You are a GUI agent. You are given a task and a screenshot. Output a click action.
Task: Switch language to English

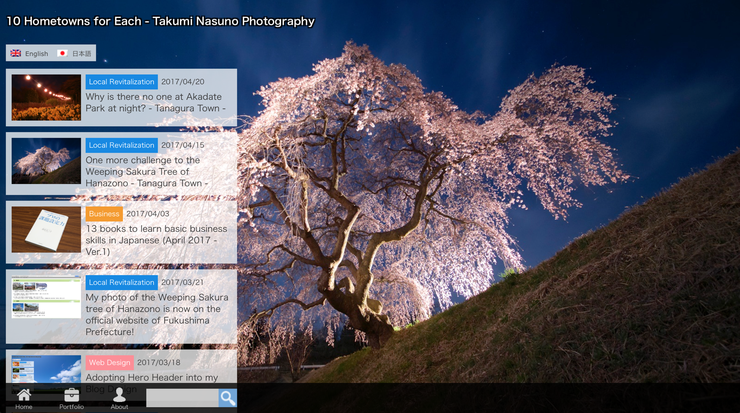point(36,54)
